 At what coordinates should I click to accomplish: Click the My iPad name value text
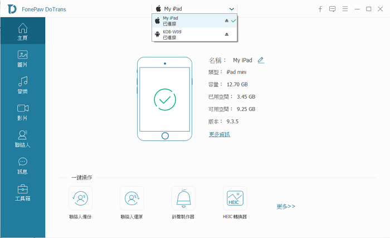pyautogui.click(x=242, y=60)
